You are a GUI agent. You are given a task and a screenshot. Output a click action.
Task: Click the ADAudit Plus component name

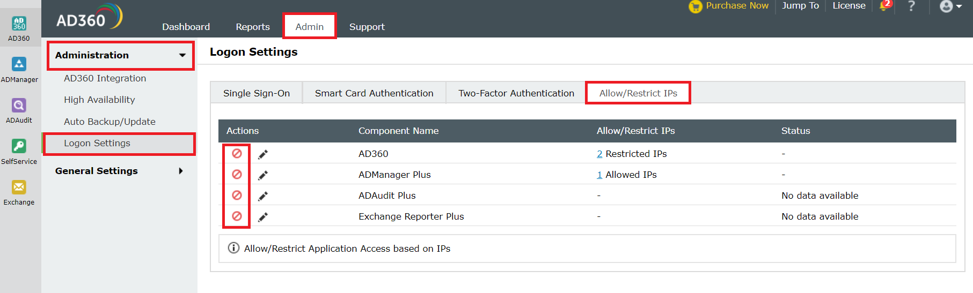(387, 196)
